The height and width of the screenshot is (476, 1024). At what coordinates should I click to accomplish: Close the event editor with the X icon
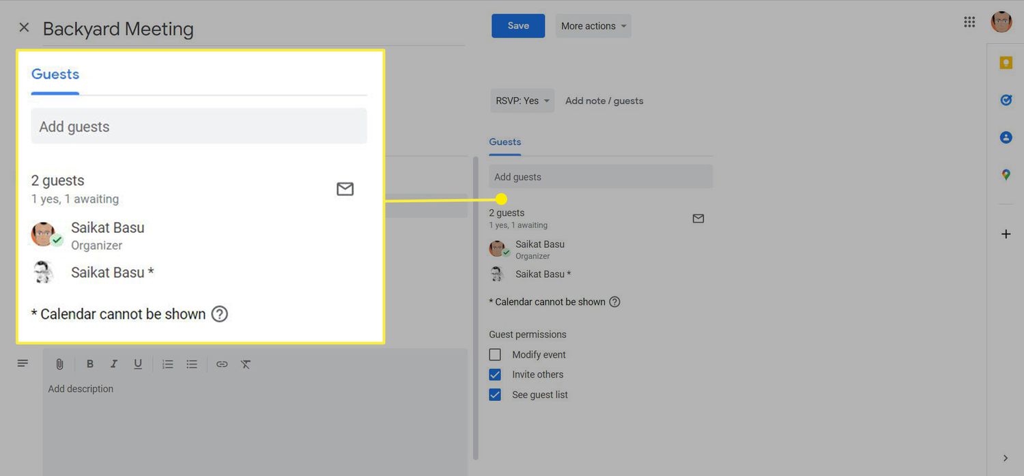[24, 27]
